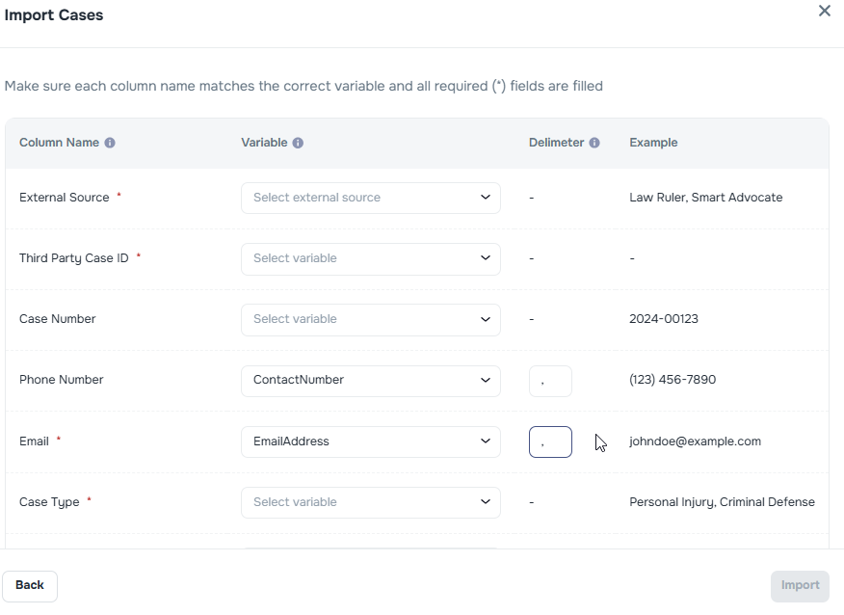The image size is (844, 615).
Task: Click the Back button
Action: click(30, 585)
